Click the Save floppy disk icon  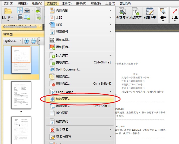(20, 10)
